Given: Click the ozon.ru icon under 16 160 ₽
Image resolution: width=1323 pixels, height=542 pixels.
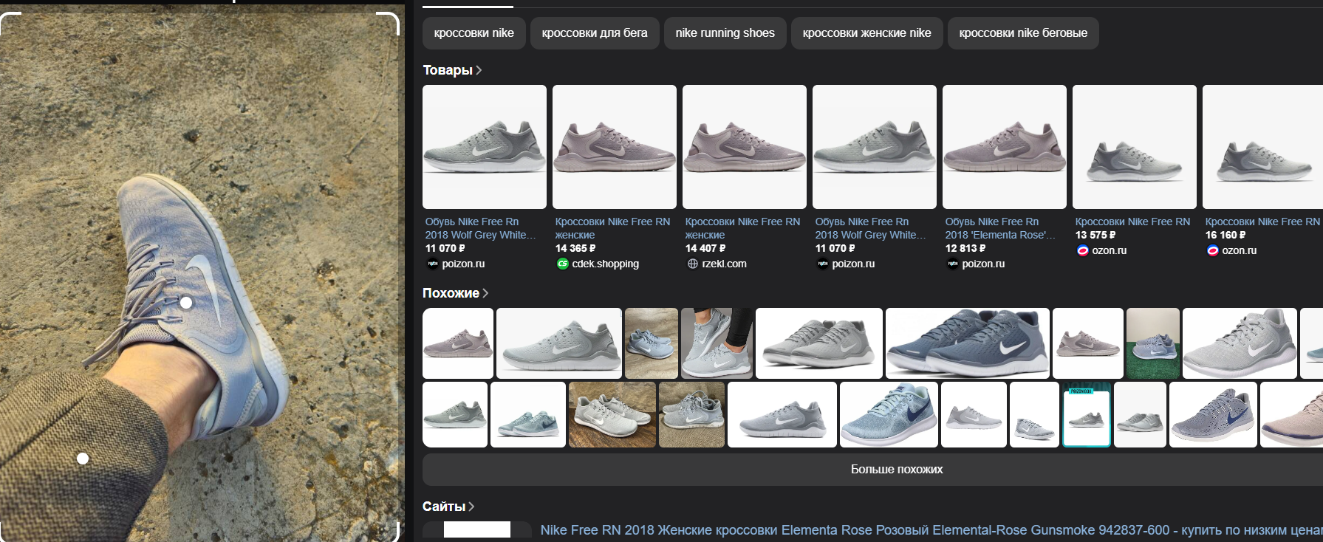Looking at the screenshot, I should 1212,250.
